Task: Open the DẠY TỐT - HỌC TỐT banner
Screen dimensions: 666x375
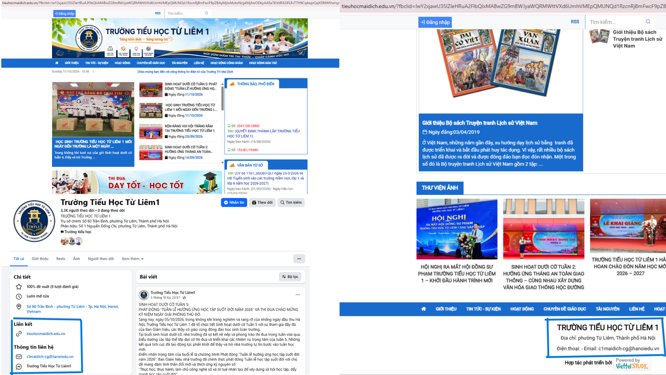Action: 137,182
